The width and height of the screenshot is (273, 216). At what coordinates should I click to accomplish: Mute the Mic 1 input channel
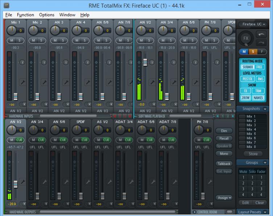pyautogui.click(x=12, y=40)
